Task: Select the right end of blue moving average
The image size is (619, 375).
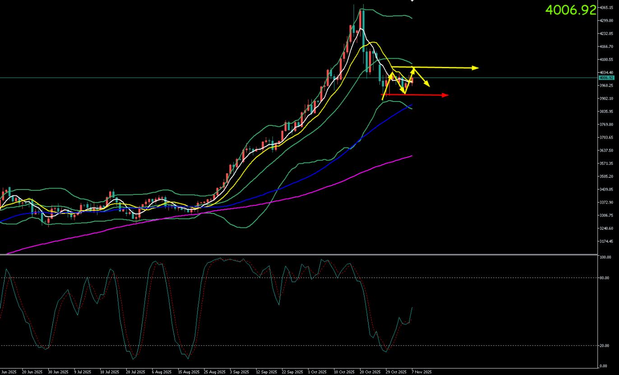Action: 411,105
